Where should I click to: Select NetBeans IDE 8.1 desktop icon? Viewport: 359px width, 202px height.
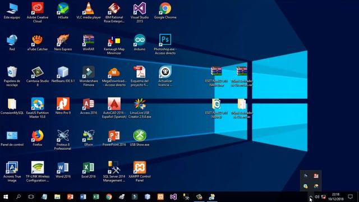coord(63,75)
